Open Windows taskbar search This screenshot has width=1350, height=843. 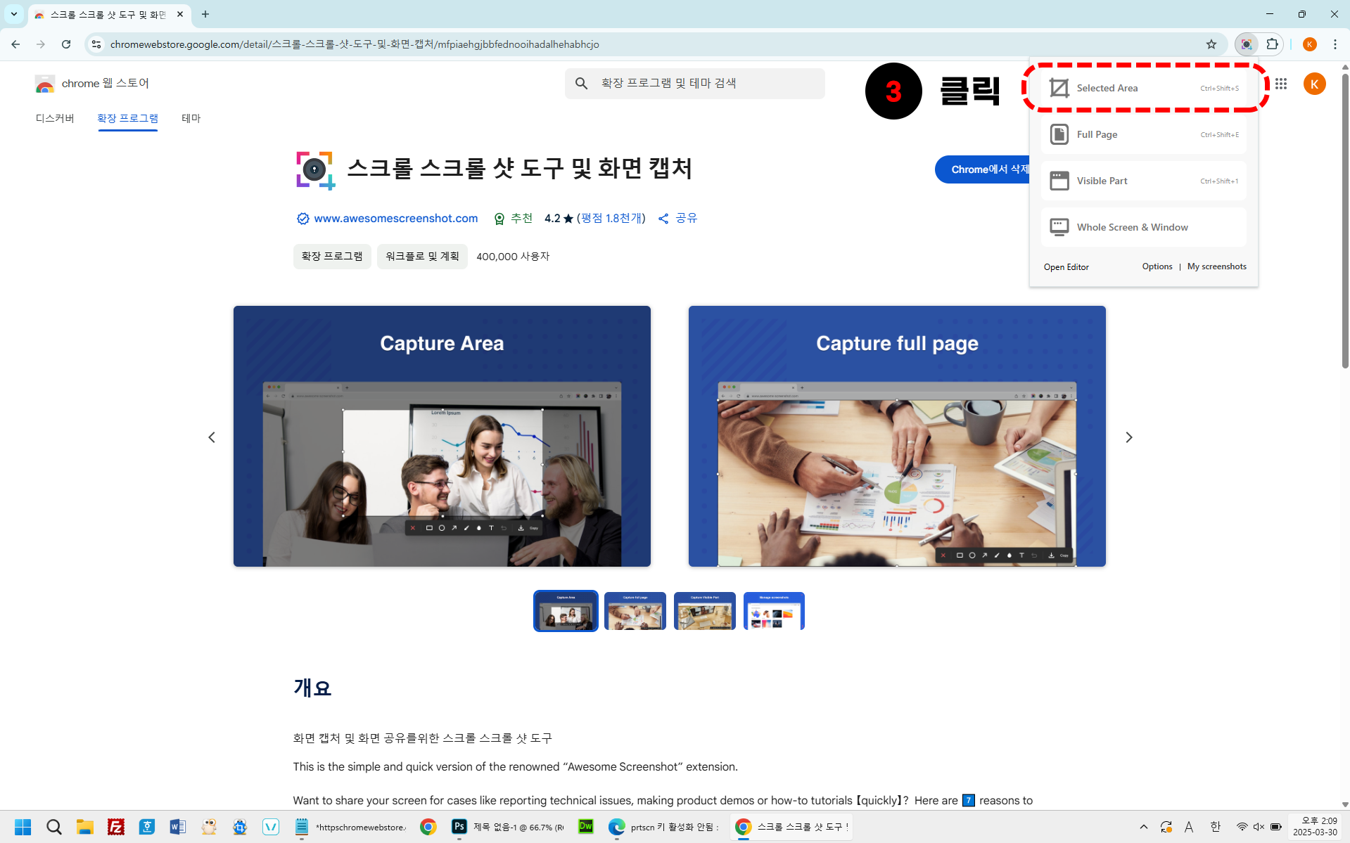(54, 827)
